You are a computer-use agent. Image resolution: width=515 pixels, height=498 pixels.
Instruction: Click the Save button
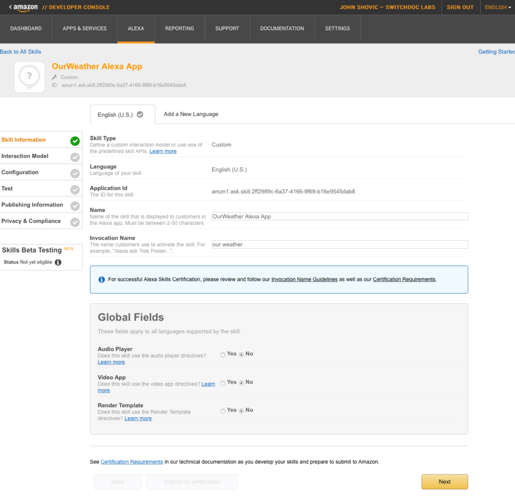point(117,481)
